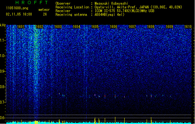Click time marker 1610
The width and height of the screenshot is (195, 124).
pyautogui.click(x=188, y=27)
